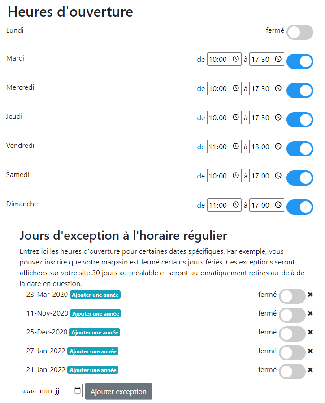
Task: Delete the 25-Dec-2020 exception entry
Action: 310,332
